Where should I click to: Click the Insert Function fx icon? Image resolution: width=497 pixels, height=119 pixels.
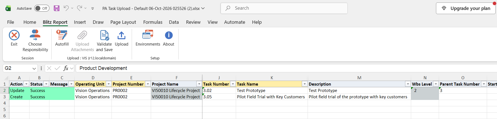pyautogui.click(x=66, y=68)
